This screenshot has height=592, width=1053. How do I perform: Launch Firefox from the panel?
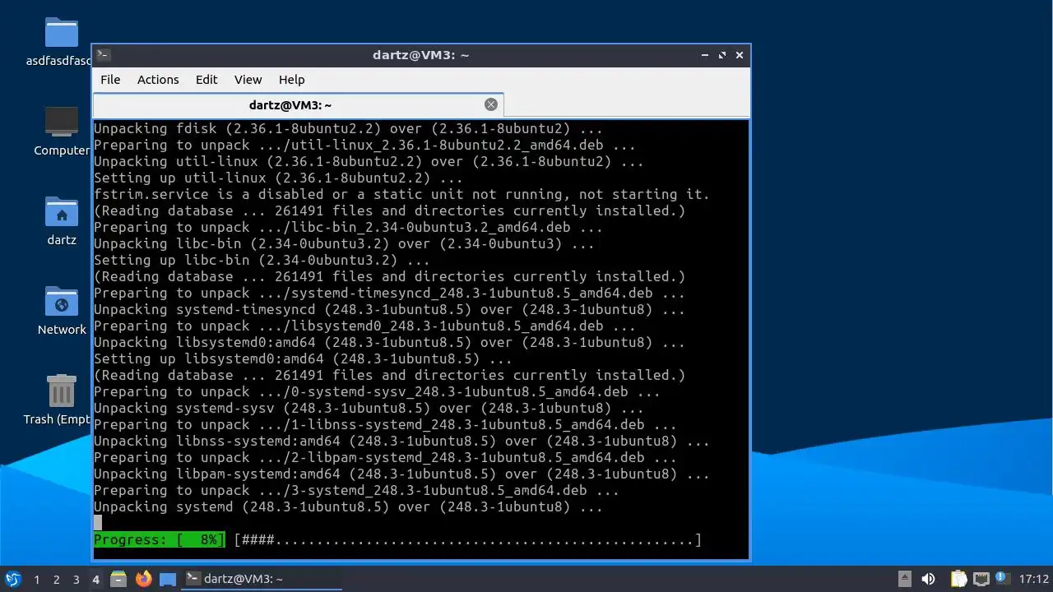click(x=144, y=579)
